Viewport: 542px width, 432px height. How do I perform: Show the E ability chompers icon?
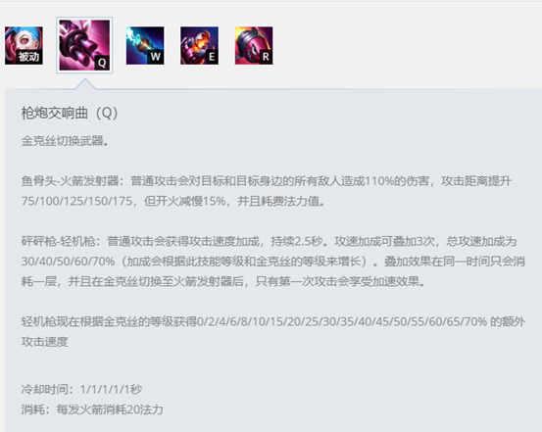(x=199, y=45)
